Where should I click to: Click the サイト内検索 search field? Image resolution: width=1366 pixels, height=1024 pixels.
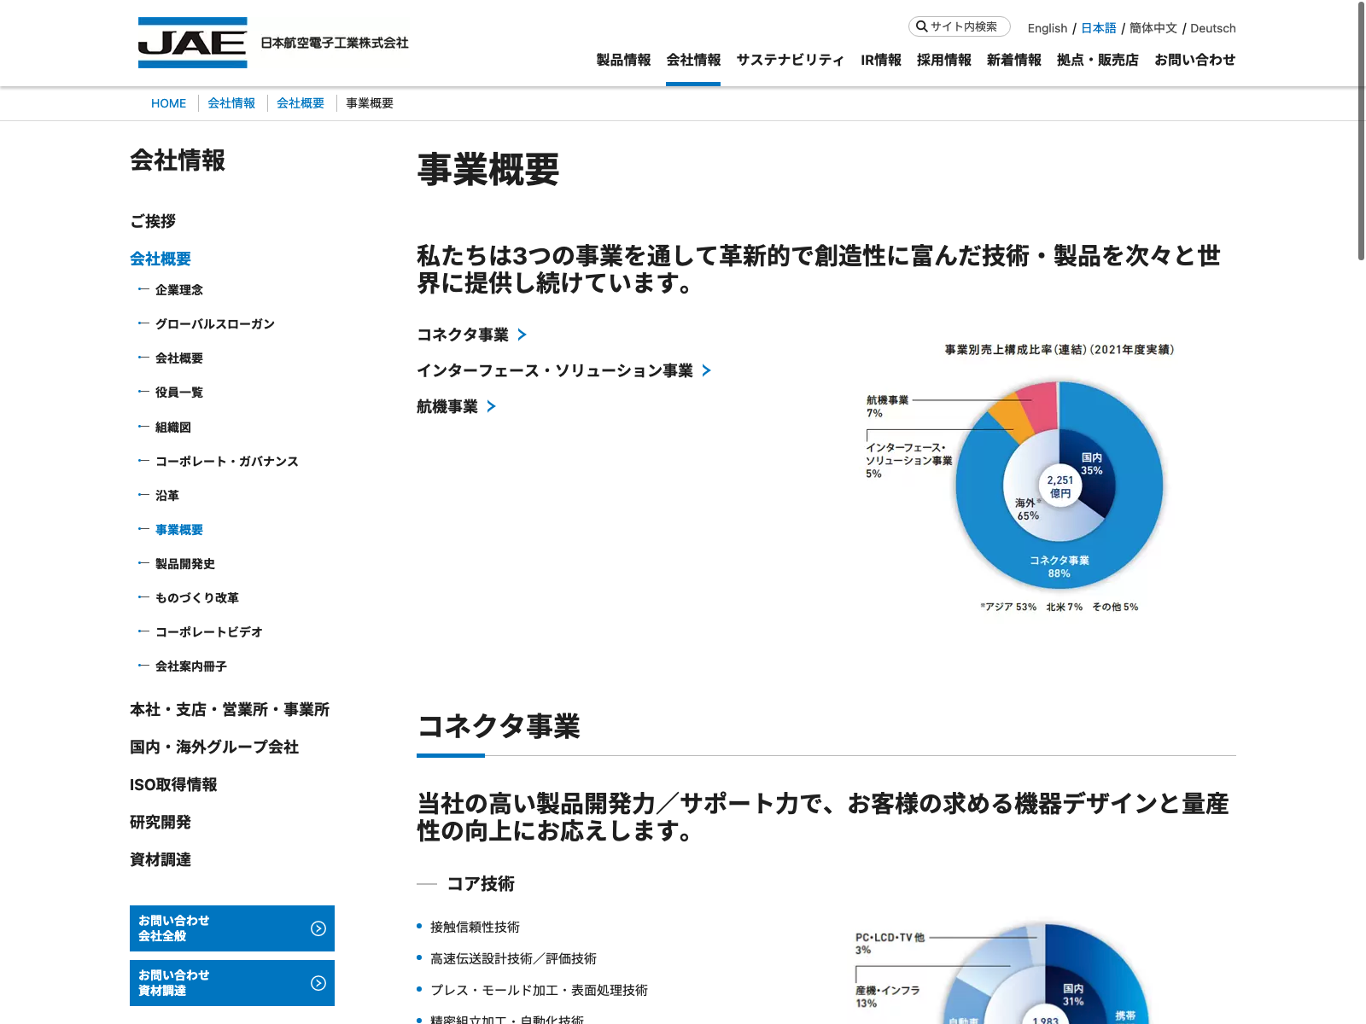pyautogui.click(x=965, y=26)
